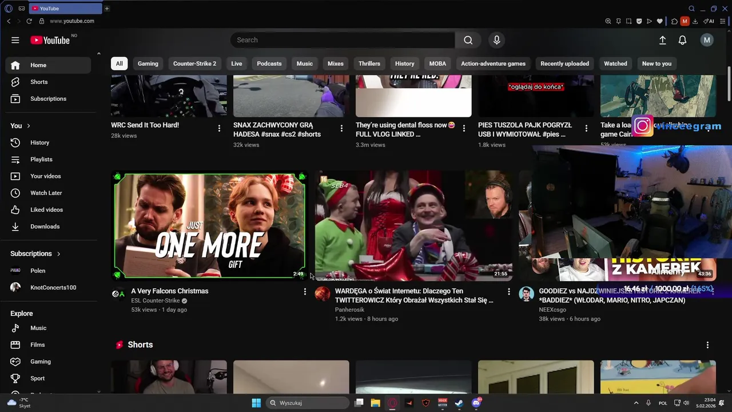Select the Gaming filter chip
The image size is (732, 412).
[x=148, y=64]
